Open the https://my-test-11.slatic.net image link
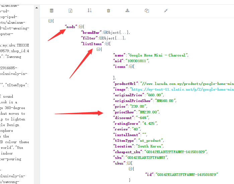 [183, 89]
